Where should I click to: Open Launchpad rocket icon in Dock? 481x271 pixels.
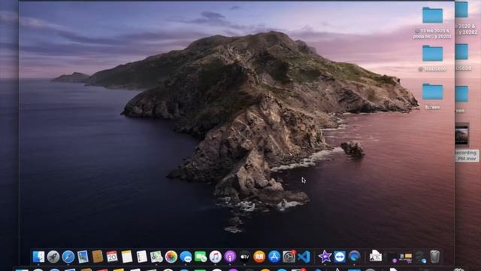53,257
